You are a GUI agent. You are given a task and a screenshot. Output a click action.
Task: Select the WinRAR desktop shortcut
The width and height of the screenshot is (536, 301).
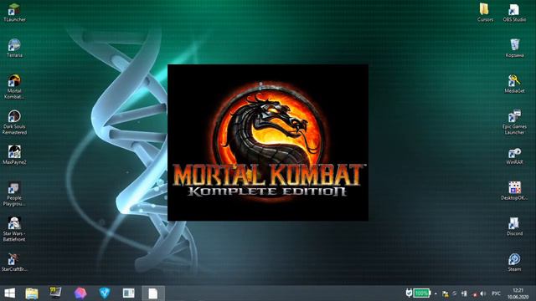point(514,156)
